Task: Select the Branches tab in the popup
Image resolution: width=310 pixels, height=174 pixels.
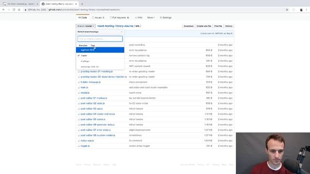Action: (83, 45)
